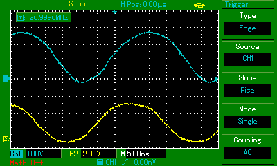Click the T icon in frequency counter

click(20, 17)
